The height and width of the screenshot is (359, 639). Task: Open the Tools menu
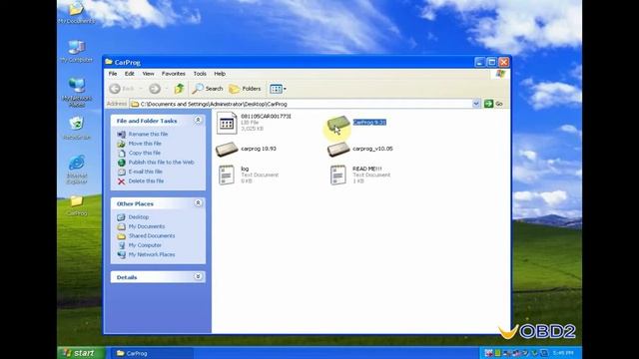[200, 74]
